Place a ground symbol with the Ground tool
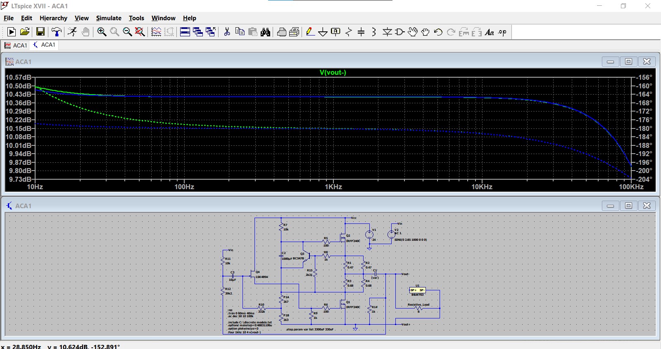This screenshot has height=349, width=661. coord(323,32)
